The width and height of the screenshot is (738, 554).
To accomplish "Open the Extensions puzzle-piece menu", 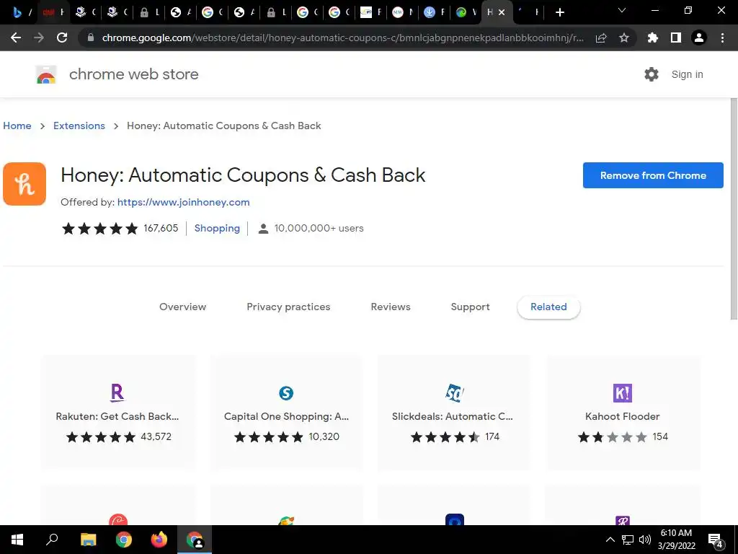I will [x=652, y=38].
